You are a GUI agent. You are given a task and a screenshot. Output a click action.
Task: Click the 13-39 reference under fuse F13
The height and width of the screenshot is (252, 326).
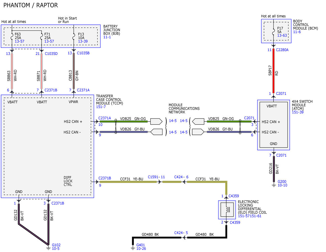[83, 41]
